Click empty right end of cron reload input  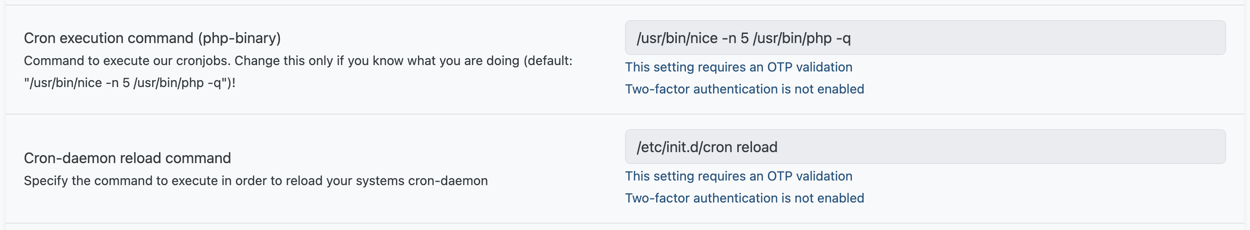(1165, 147)
